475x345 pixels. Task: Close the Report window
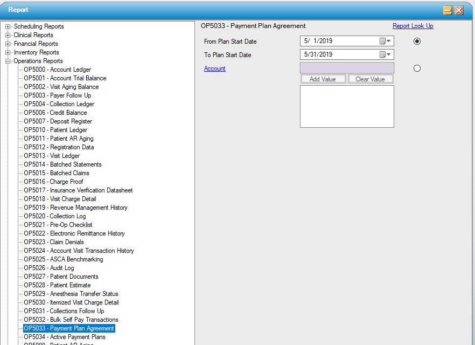[459, 10]
